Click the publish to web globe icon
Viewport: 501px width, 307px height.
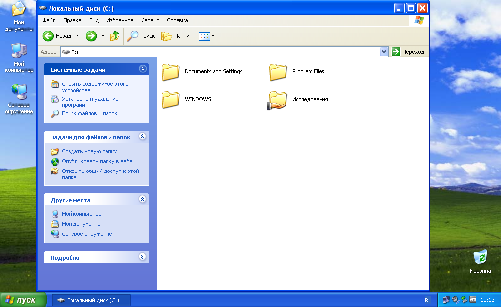pyautogui.click(x=55, y=161)
